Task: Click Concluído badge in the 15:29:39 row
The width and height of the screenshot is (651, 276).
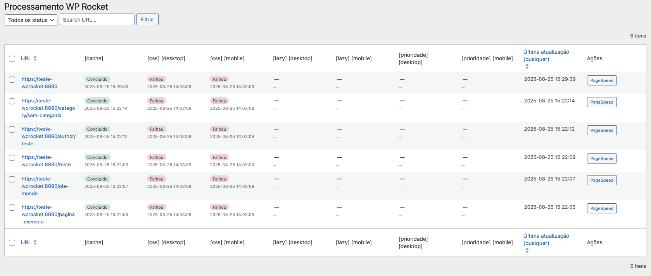Action: tap(97, 79)
